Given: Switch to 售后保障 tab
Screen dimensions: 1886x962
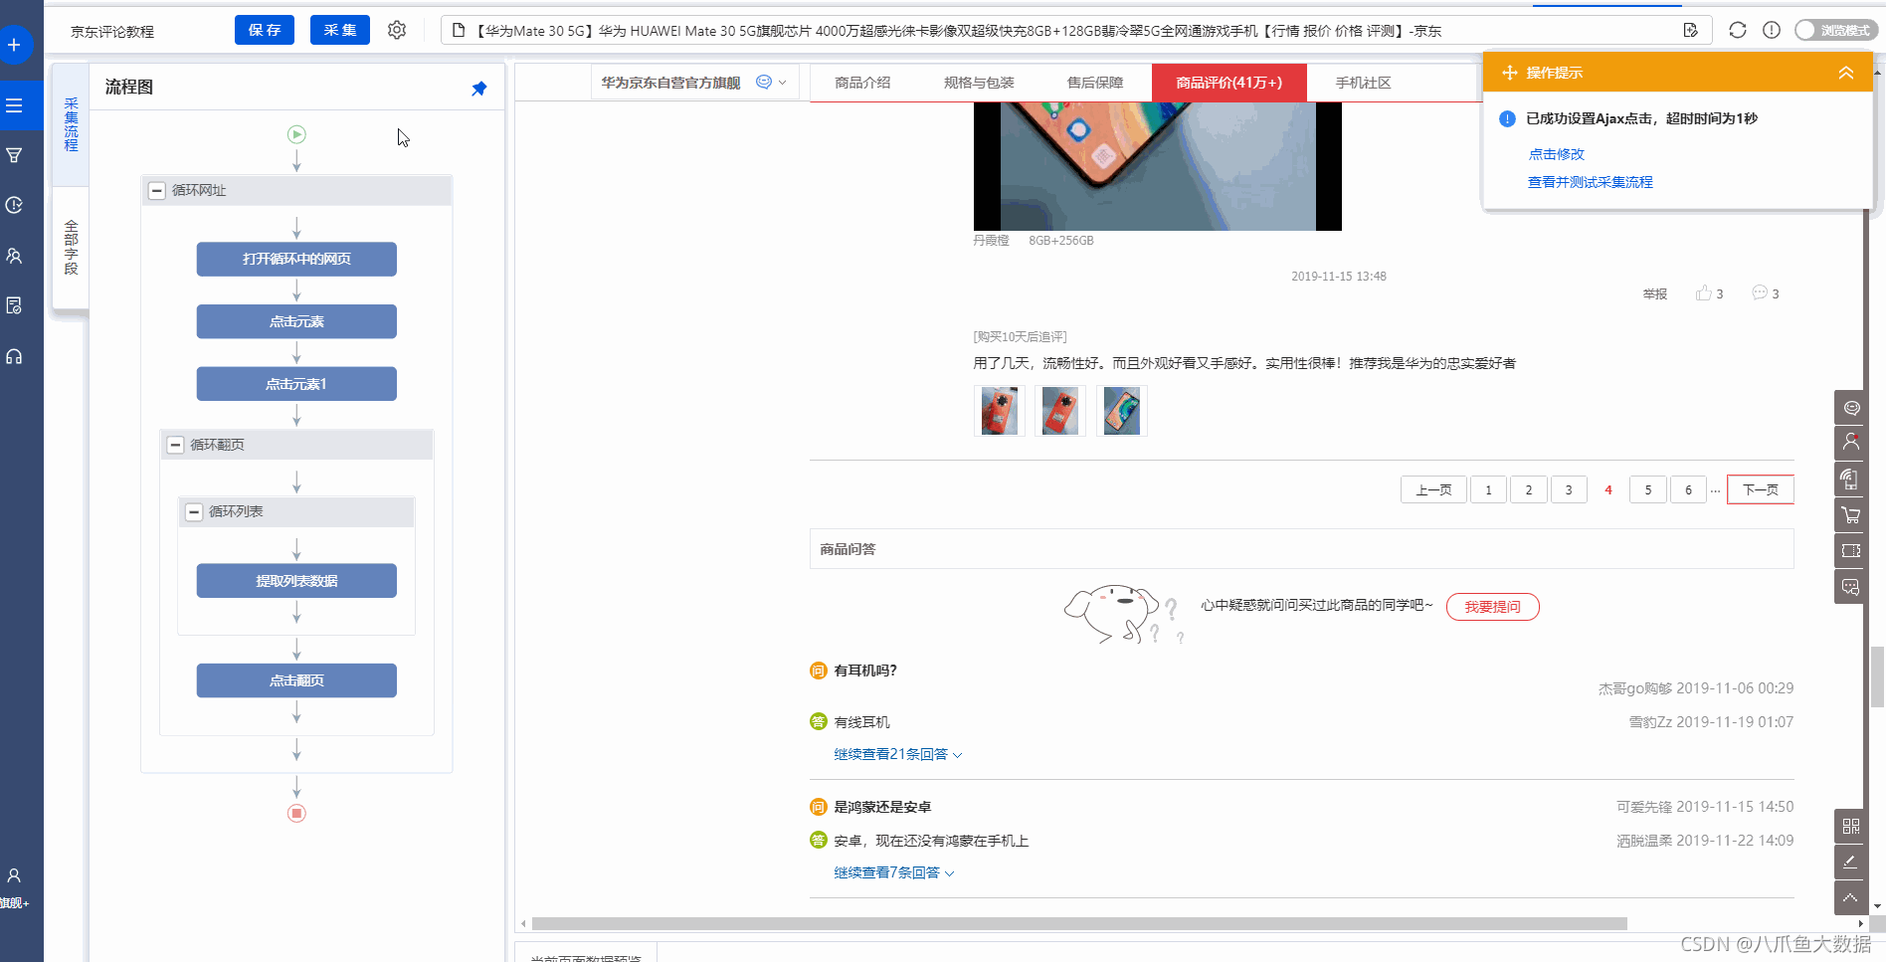Looking at the screenshot, I should point(1094,83).
